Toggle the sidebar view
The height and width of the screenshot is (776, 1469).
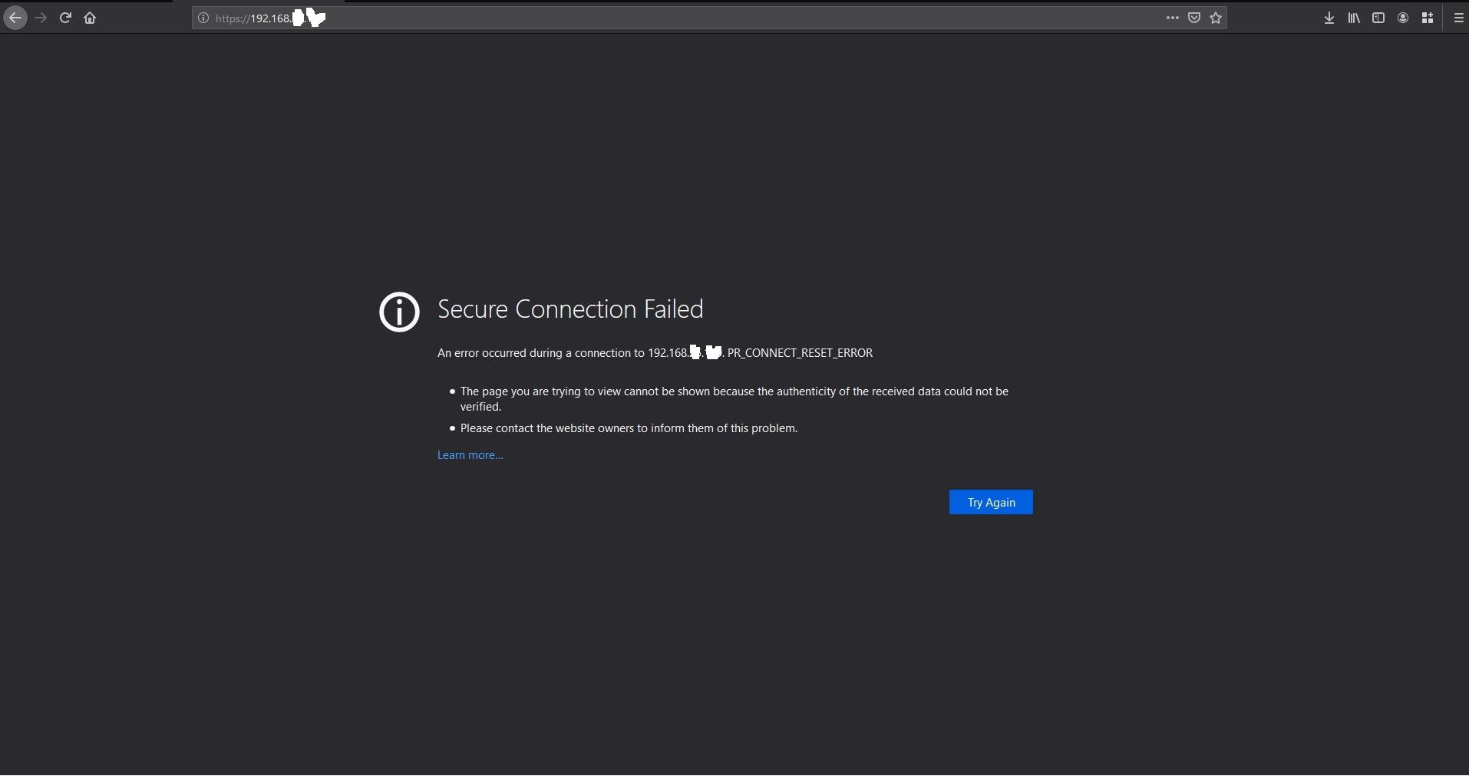click(x=1378, y=18)
